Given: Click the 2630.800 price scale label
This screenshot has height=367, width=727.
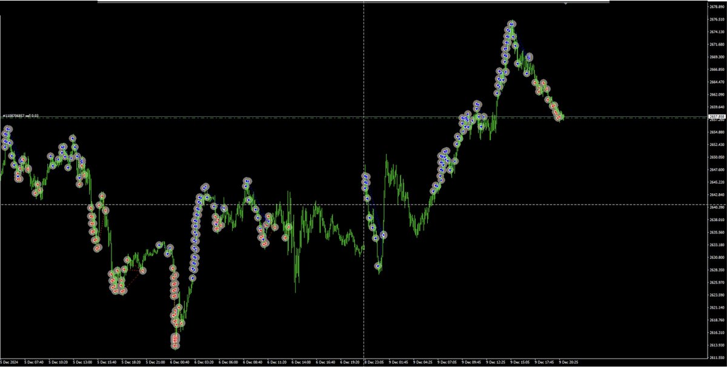Looking at the screenshot, I should click(x=717, y=257).
